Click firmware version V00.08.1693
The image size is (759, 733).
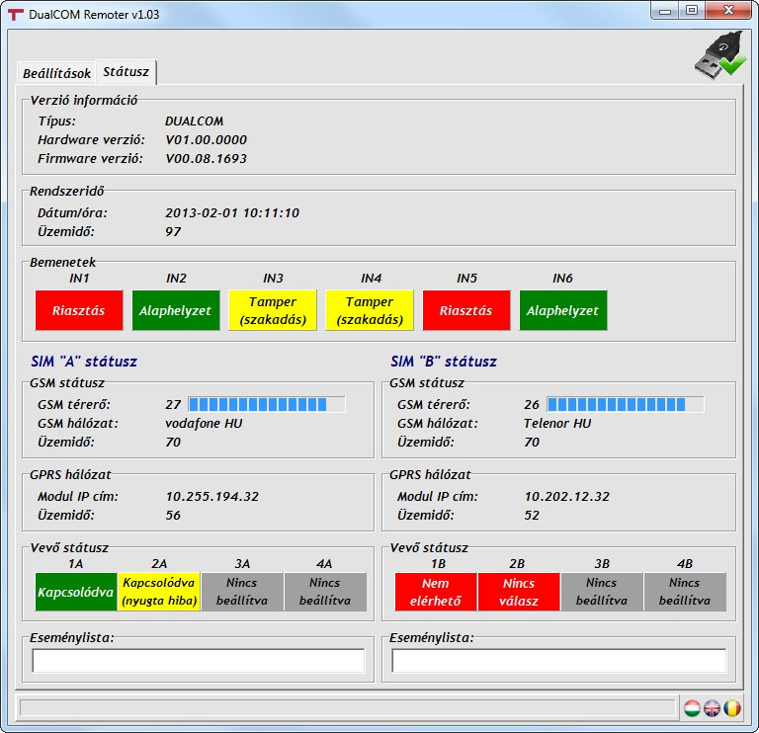(207, 159)
